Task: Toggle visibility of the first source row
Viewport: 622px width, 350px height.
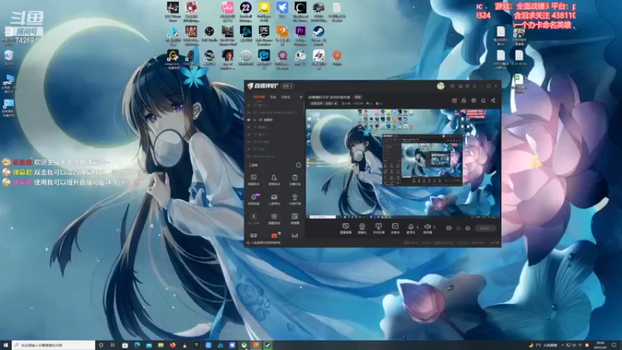Action: [249, 106]
